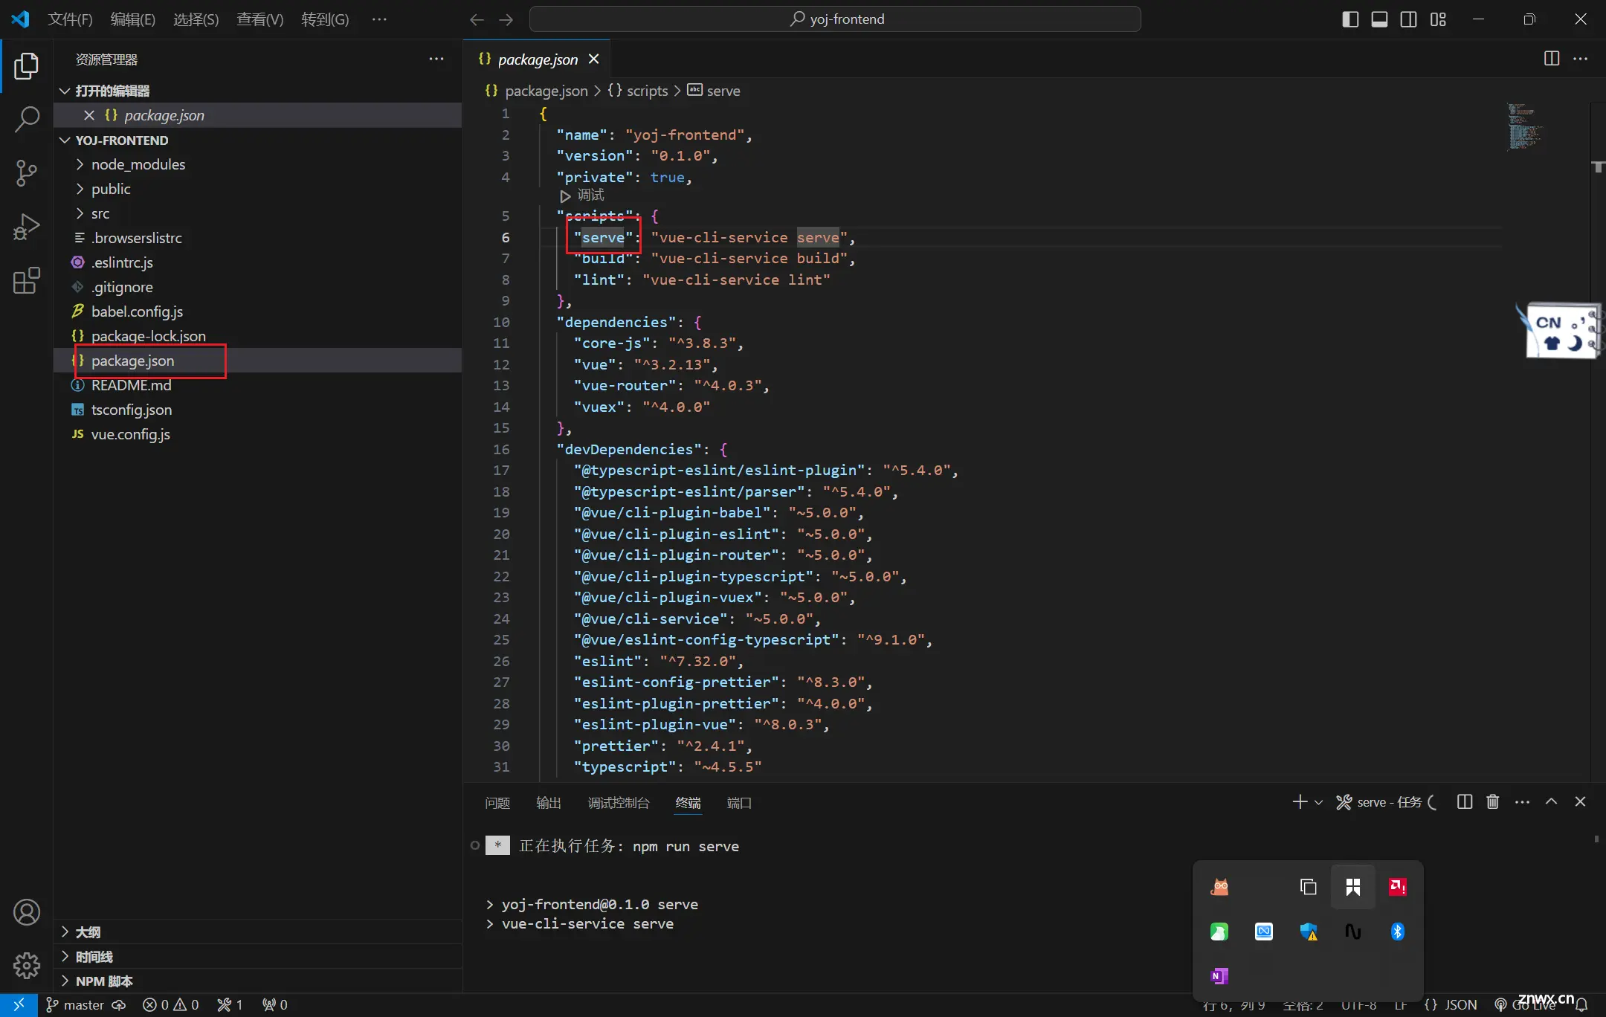Expand the 大纲 section
Screen dimensions: 1606x1017
click(x=259, y=932)
